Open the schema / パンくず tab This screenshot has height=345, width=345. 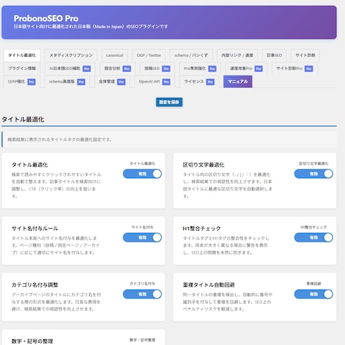191,55
